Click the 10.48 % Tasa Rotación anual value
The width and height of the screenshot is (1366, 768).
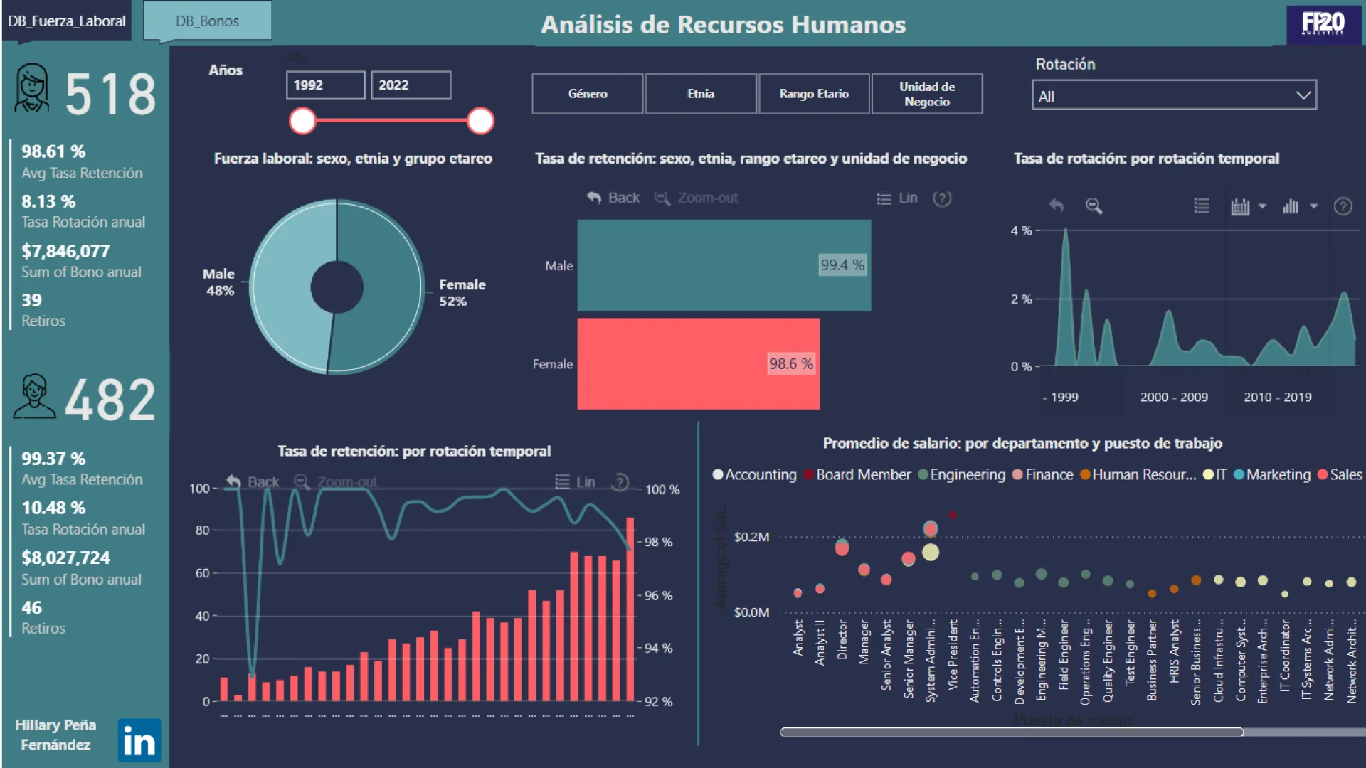(x=53, y=508)
